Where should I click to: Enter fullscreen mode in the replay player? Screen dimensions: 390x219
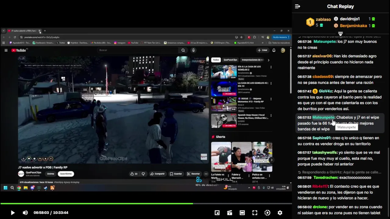(255, 213)
